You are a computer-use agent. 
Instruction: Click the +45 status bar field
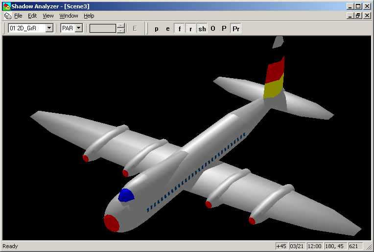(281, 246)
